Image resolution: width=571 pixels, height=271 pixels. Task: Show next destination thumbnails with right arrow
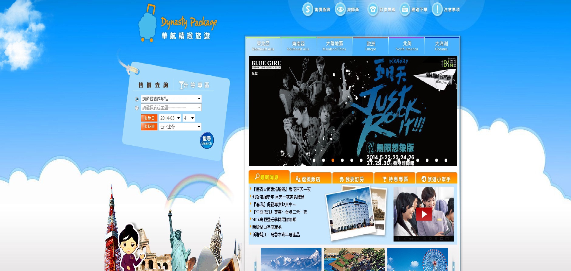[x=453, y=266]
